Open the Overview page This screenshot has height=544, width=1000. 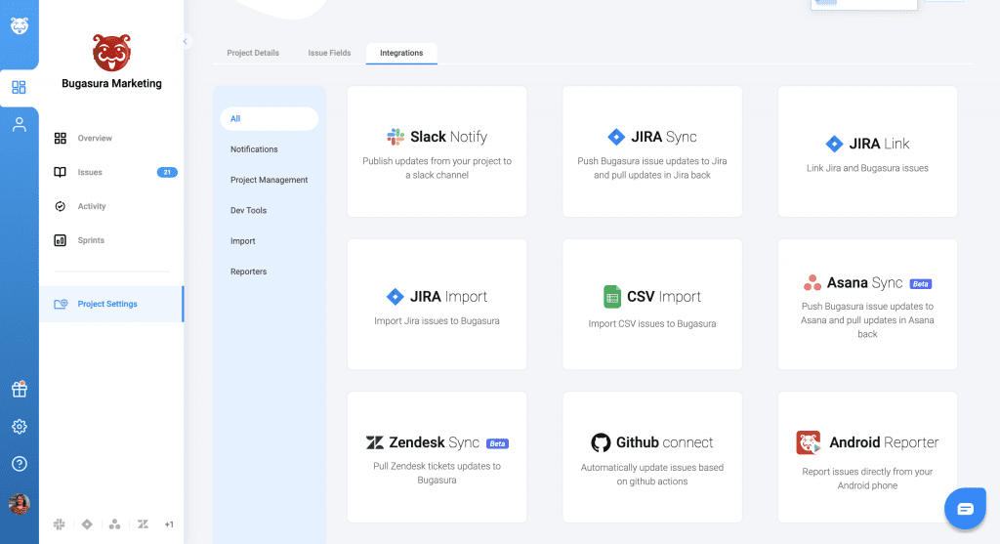tap(95, 139)
